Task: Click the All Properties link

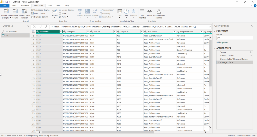Action: 222,42
